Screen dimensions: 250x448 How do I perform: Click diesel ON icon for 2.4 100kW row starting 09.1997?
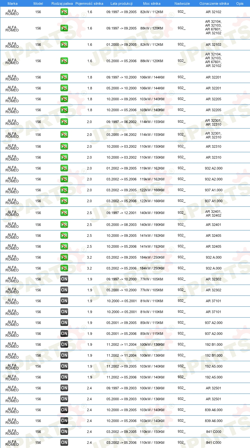tap(64, 388)
